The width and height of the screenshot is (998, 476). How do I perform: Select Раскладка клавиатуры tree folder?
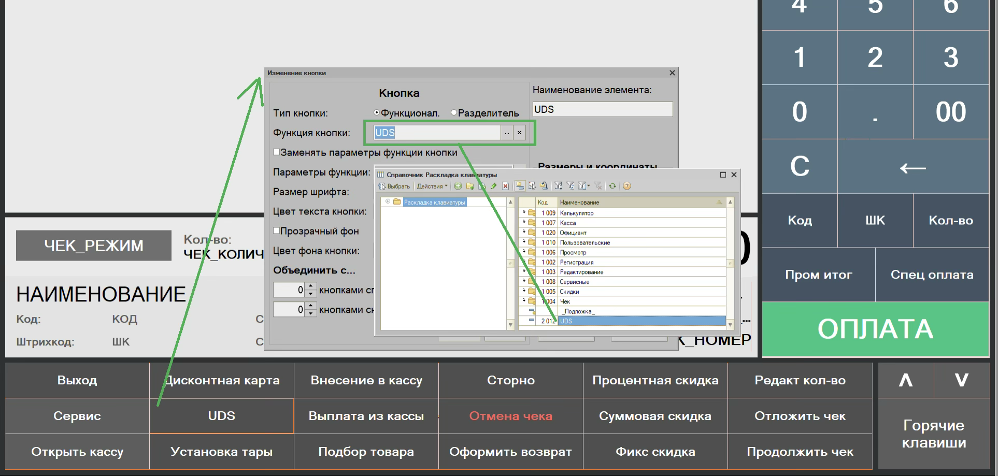pyautogui.click(x=434, y=202)
